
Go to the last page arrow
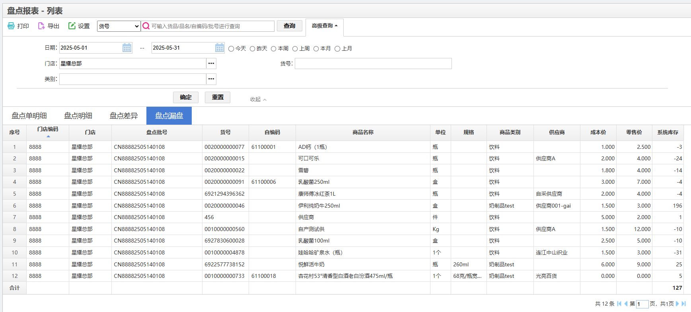click(684, 304)
